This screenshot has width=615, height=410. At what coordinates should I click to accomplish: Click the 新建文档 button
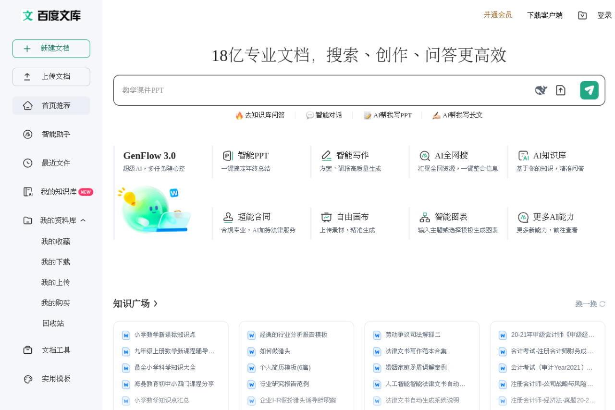click(x=51, y=49)
